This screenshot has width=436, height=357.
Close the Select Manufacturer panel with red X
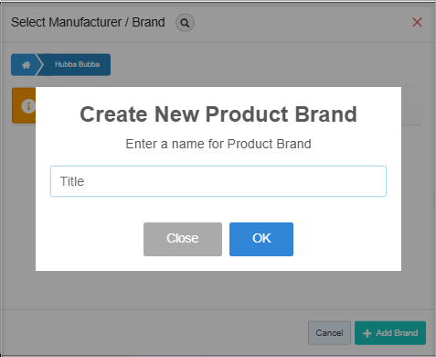pyautogui.click(x=417, y=22)
